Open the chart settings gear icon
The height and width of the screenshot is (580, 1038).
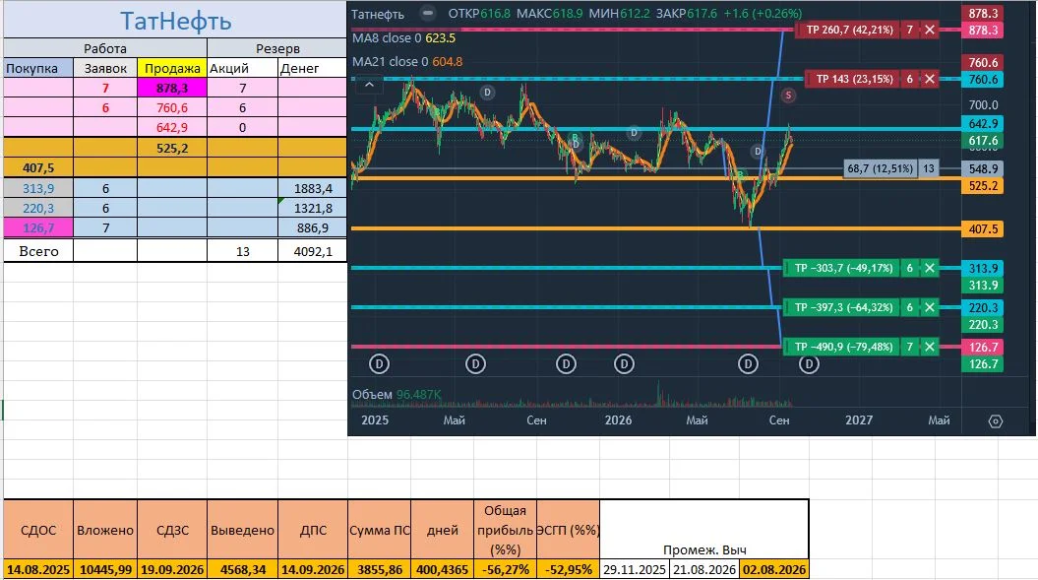[995, 421]
